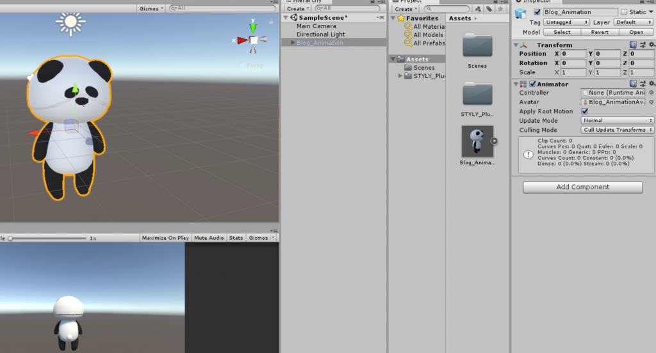Click the green Y move arrow on the panda

tap(76, 88)
